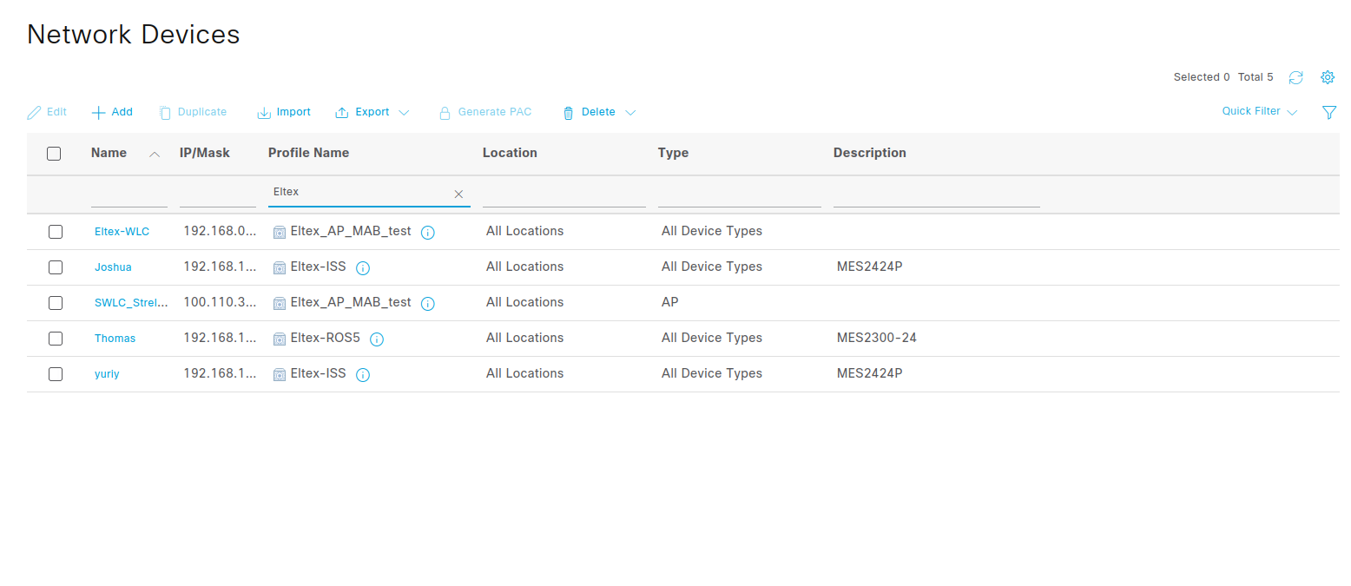
Task: Click the refresh icon near Total count
Action: (x=1295, y=77)
